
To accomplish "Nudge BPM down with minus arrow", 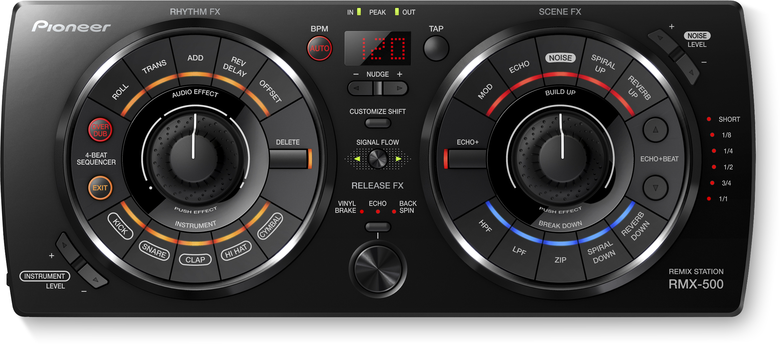I will click(x=361, y=88).
